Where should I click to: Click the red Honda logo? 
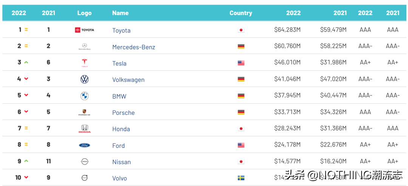pyautogui.click(x=85, y=129)
